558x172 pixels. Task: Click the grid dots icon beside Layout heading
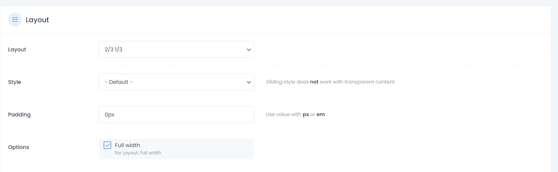(x=15, y=20)
